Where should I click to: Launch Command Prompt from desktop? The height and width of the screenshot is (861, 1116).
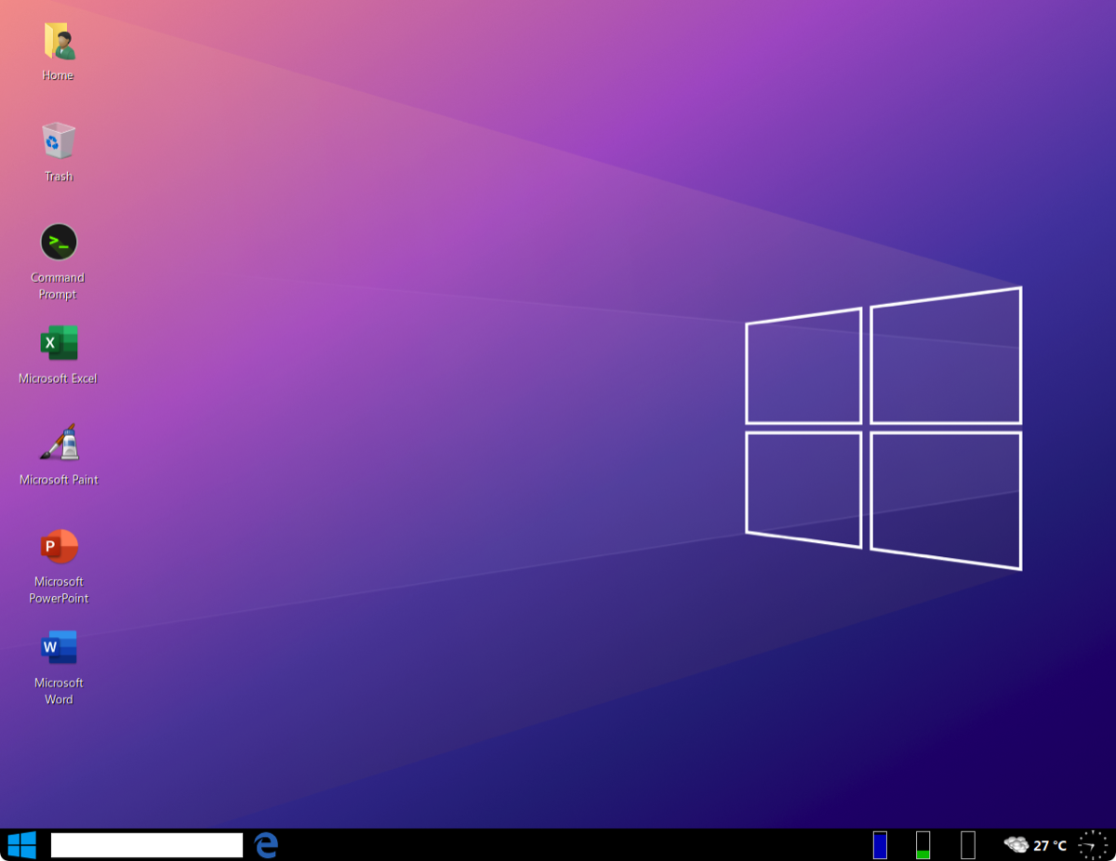point(59,242)
